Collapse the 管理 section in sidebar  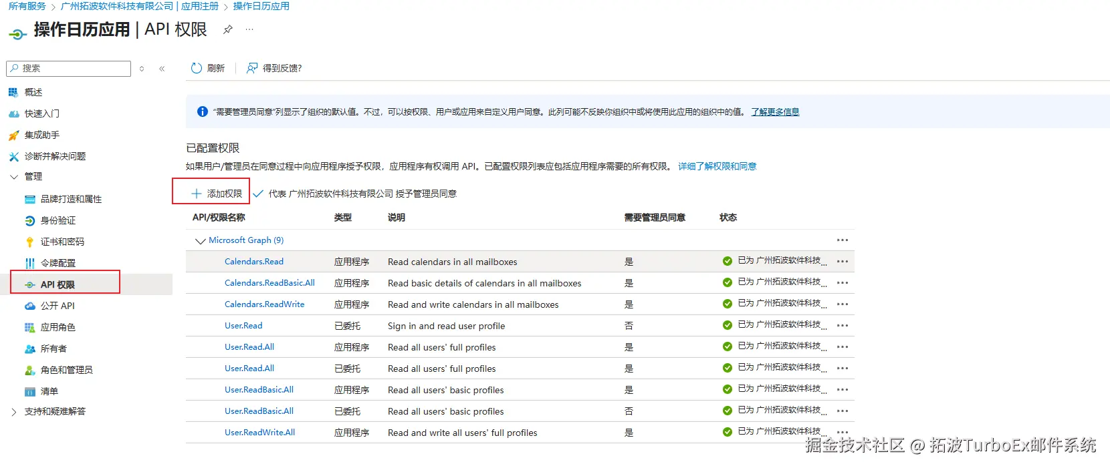point(13,177)
